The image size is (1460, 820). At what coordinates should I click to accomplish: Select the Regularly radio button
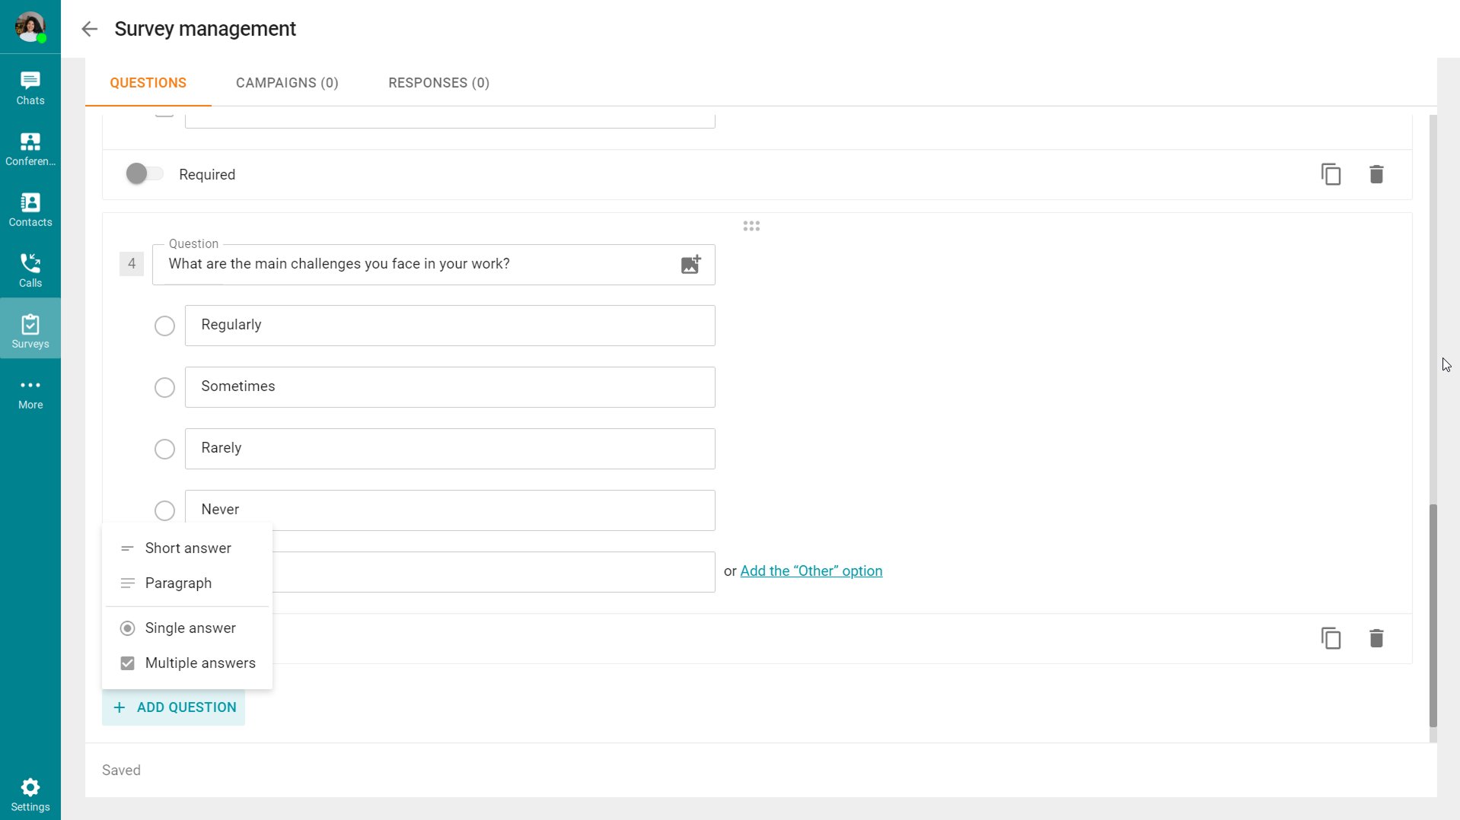click(164, 326)
